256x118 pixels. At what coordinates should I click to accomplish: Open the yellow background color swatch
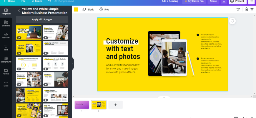tap(76, 9)
